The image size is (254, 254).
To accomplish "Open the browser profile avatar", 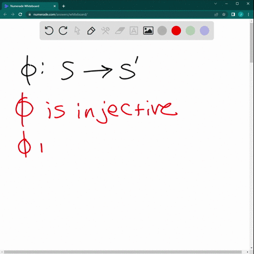I will tap(241, 14).
